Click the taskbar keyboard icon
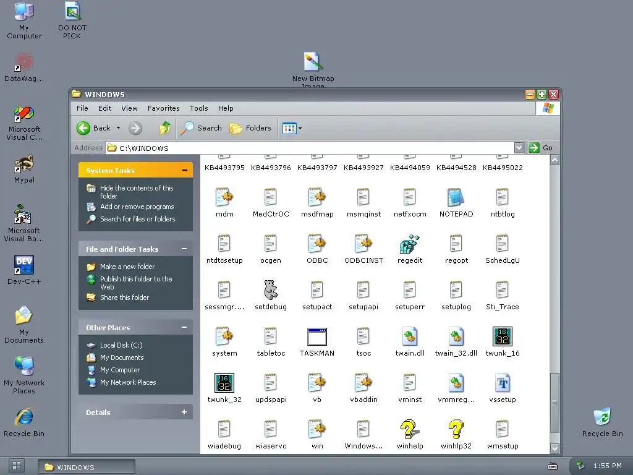The height and width of the screenshot is (475, 633). (x=552, y=466)
